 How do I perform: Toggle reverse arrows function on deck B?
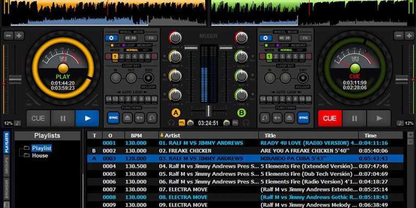coord(277,118)
